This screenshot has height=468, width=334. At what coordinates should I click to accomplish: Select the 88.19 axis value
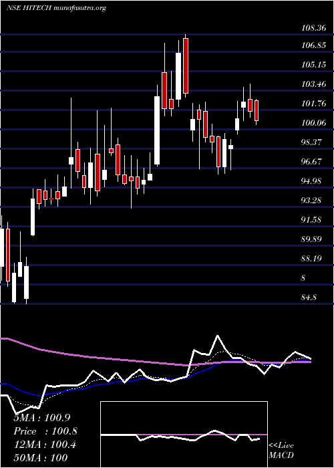312,259
